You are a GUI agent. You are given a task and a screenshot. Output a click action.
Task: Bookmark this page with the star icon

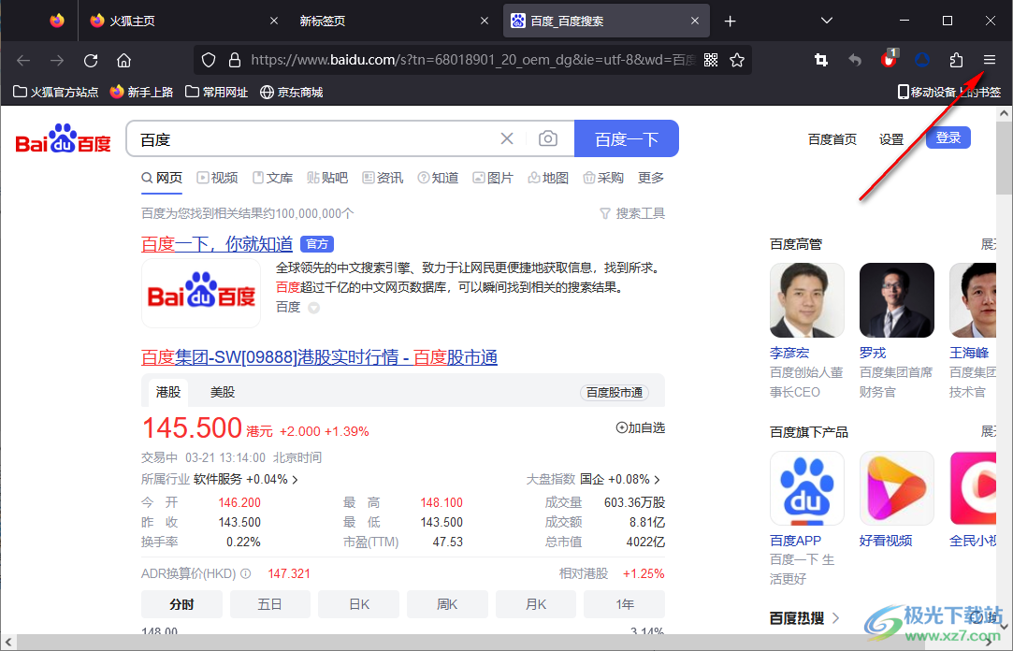pyautogui.click(x=736, y=60)
